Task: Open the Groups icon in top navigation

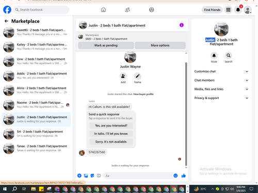Action: [x=152, y=10]
